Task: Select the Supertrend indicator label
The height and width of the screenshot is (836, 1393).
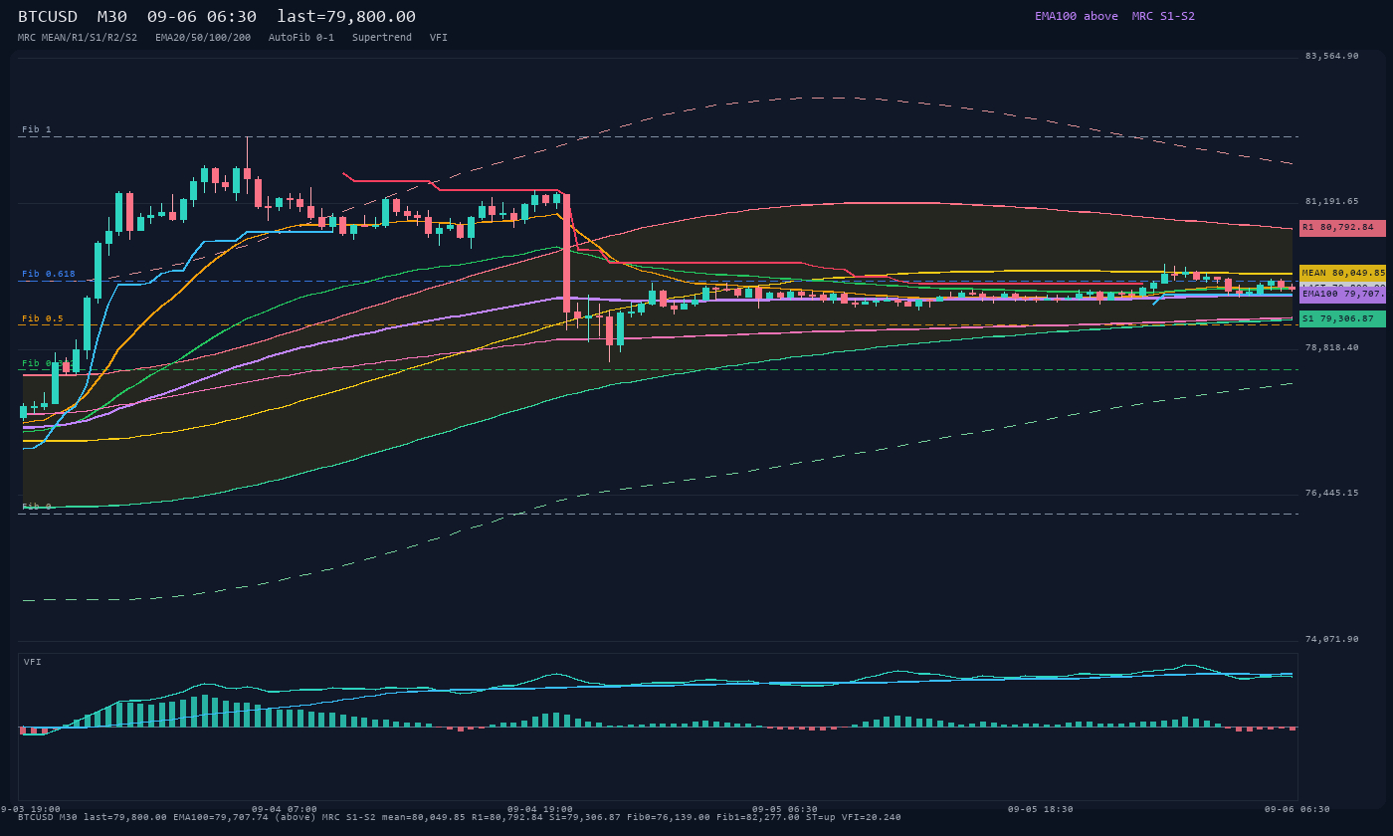Action: coord(382,38)
